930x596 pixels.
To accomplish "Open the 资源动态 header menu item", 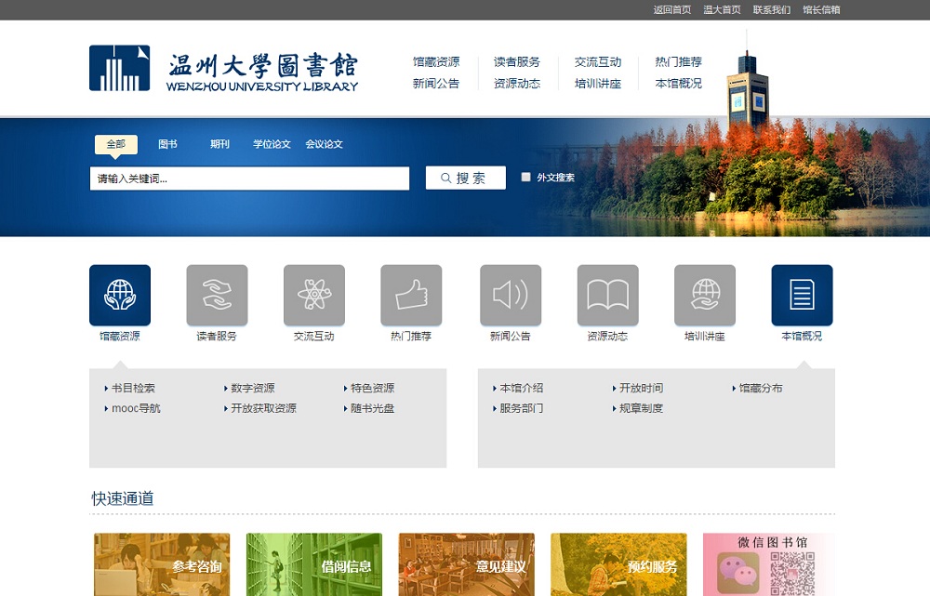I will tap(517, 84).
